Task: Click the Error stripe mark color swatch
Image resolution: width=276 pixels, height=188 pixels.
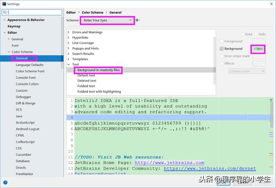Action: tap(259, 56)
